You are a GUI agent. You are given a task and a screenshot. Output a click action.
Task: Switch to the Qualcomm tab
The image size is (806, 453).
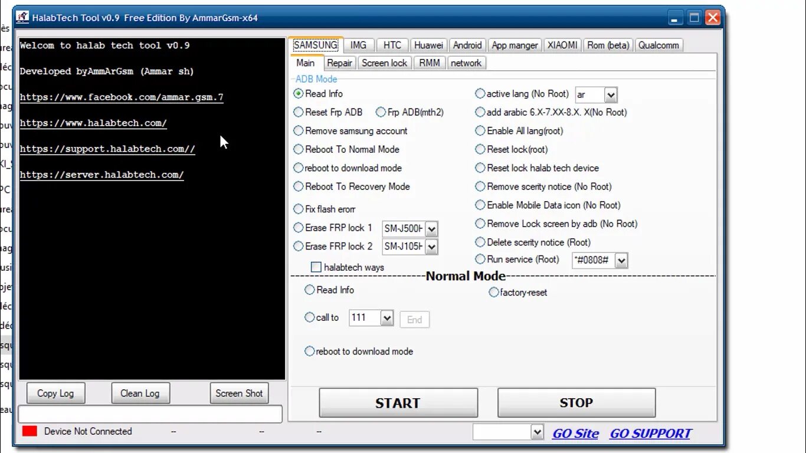click(658, 45)
